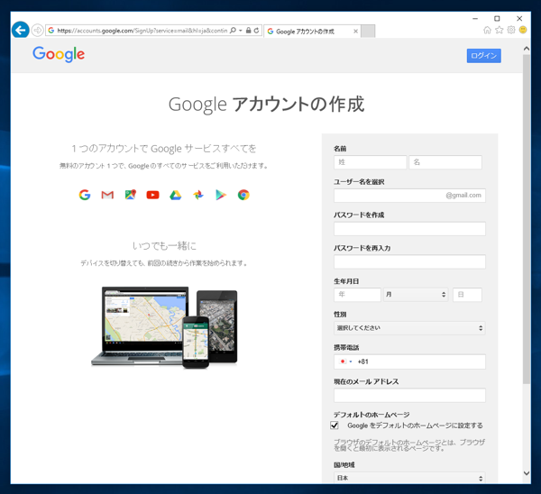Refresh the page with reload icon
Viewport: 541px width, 494px height.
pyautogui.click(x=256, y=31)
